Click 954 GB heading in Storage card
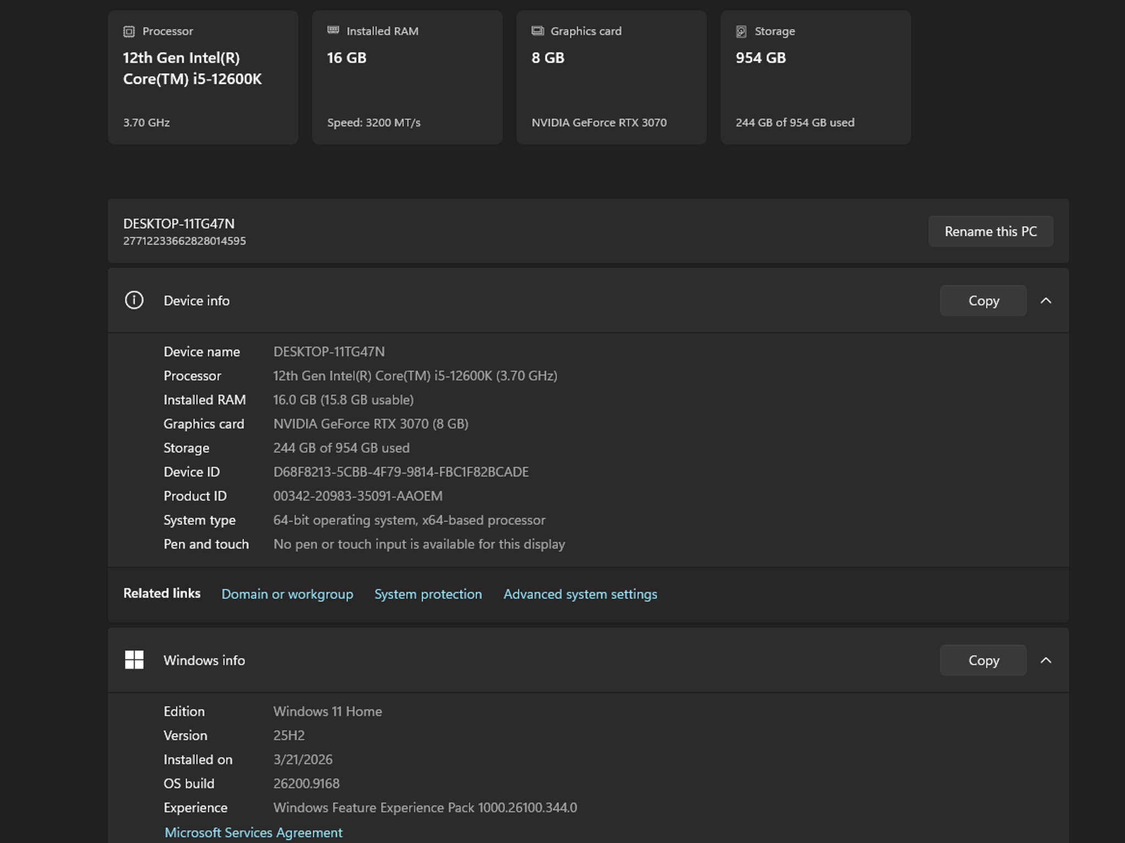The height and width of the screenshot is (843, 1125). [x=760, y=58]
